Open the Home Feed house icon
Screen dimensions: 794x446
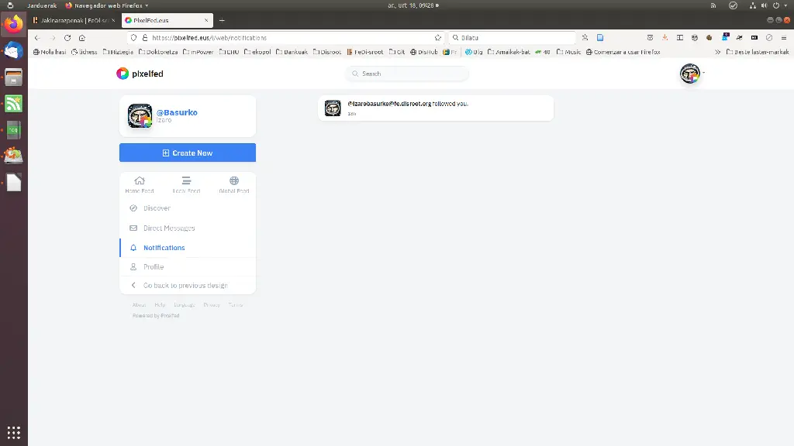(x=140, y=180)
